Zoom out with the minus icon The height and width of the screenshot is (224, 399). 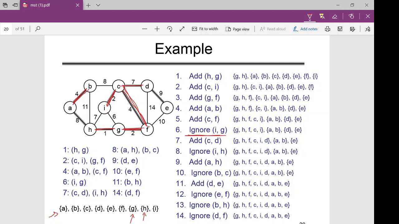click(x=144, y=29)
